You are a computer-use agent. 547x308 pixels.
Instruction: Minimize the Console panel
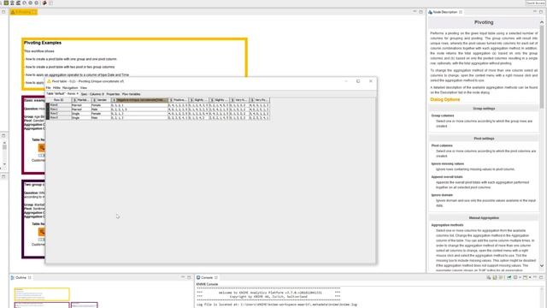point(535,277)
